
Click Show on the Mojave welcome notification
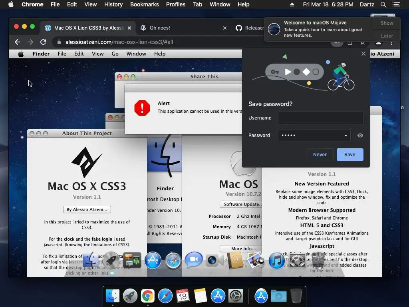[x=387, y=23]
